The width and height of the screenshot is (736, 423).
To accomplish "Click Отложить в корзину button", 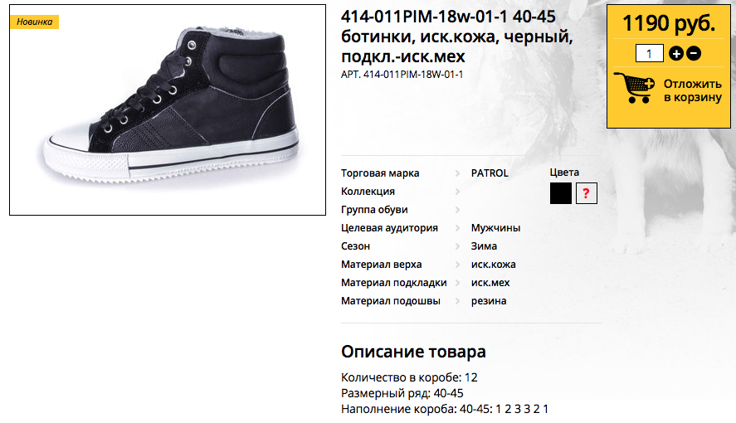I will 668,90.
